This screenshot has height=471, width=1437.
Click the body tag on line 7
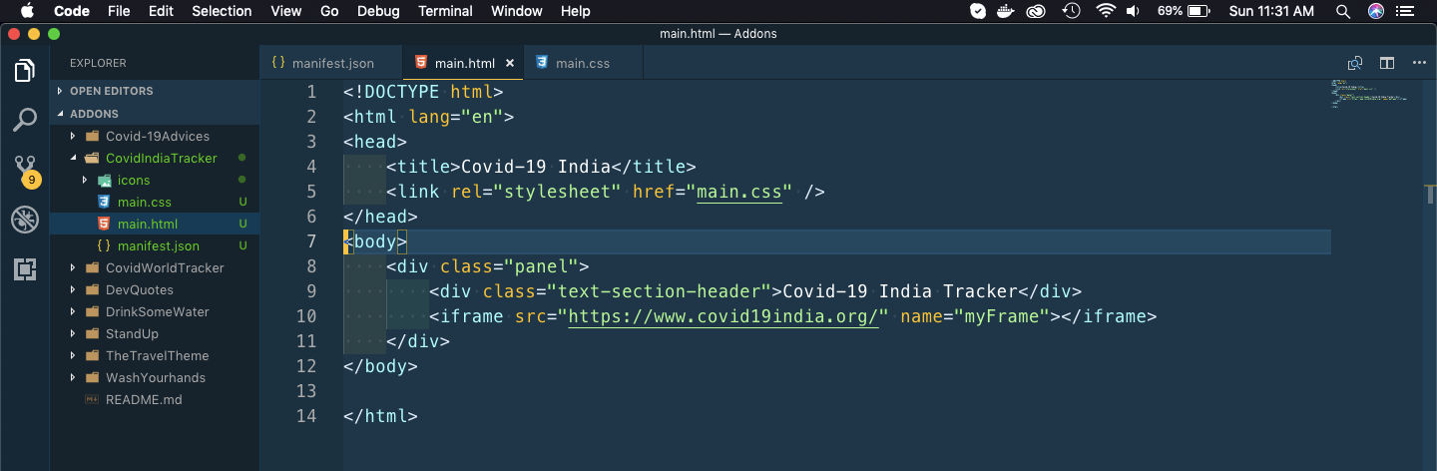coord(376,241)
